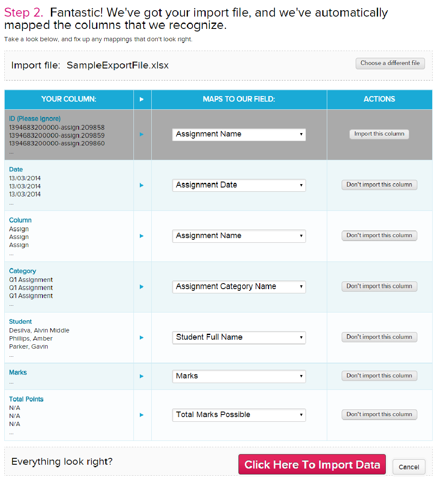Don't import the Student column
The image size is (439, 480).
379,337
